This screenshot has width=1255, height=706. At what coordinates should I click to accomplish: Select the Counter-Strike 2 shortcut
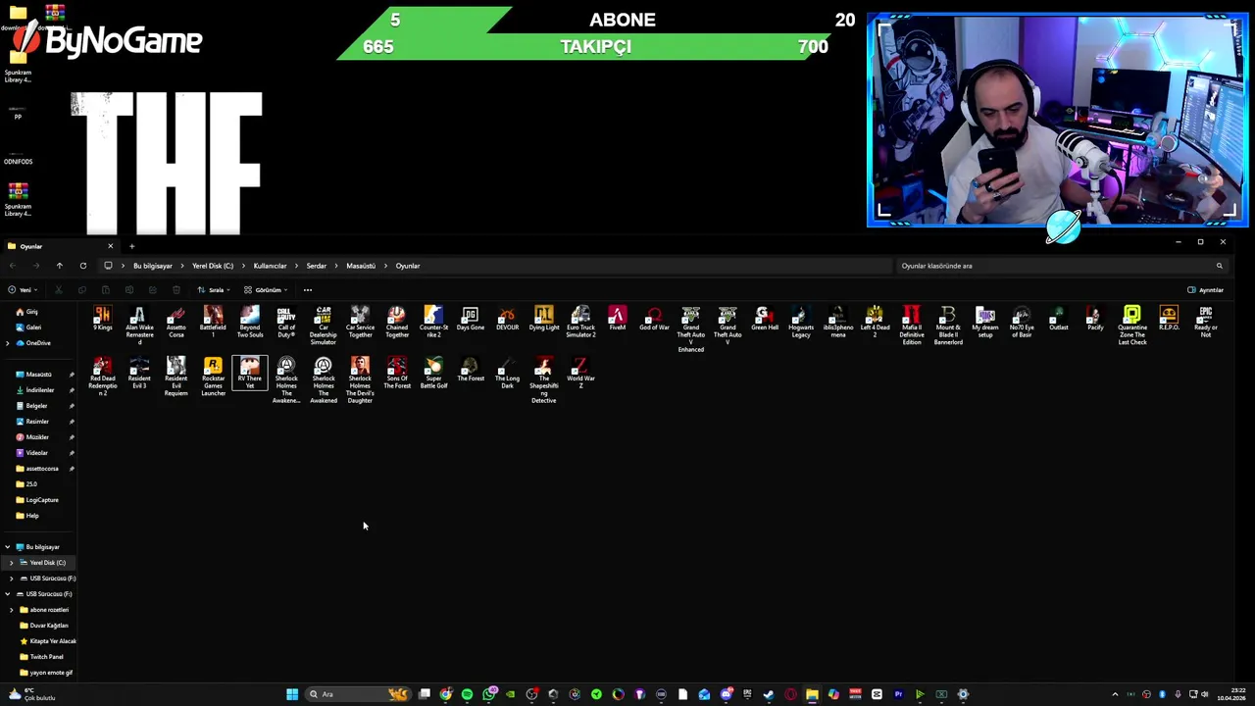(x=433, y=322)
